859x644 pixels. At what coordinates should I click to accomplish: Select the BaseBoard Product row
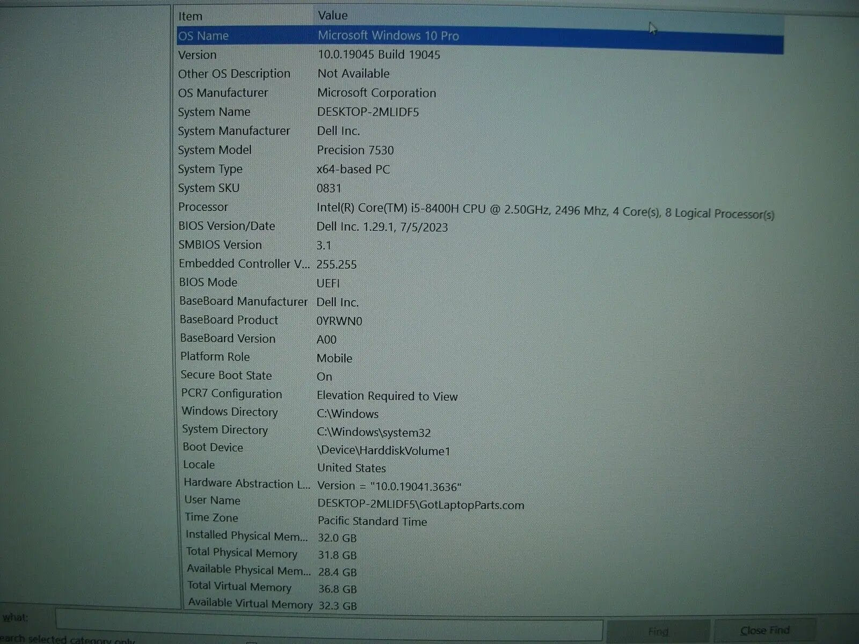pos(480,320)
